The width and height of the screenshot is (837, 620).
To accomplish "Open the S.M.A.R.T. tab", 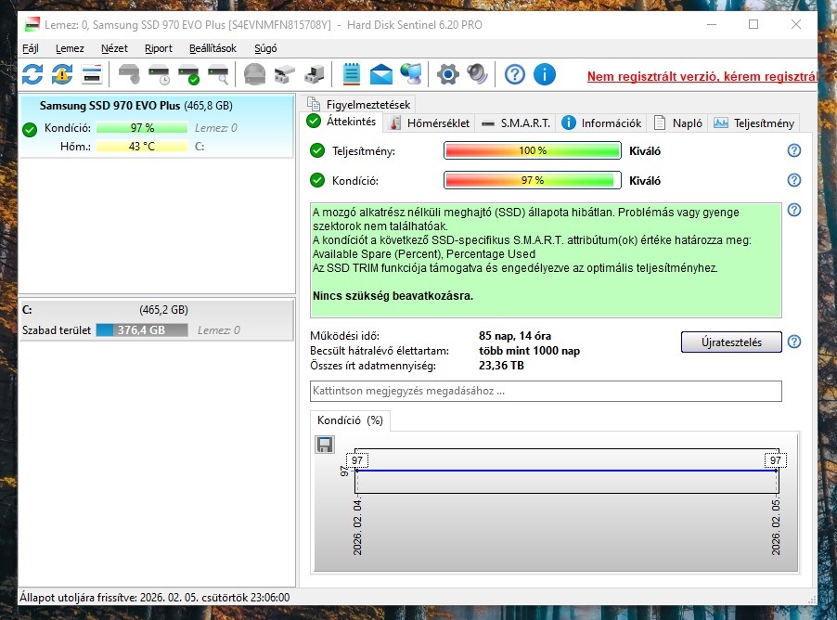I will [x=516, y=123].
